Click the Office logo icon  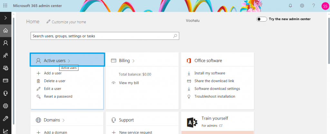(x=189, y=61)
